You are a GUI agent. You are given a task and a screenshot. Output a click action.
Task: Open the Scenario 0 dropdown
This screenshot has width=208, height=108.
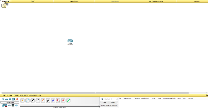(x=111, y=99)
